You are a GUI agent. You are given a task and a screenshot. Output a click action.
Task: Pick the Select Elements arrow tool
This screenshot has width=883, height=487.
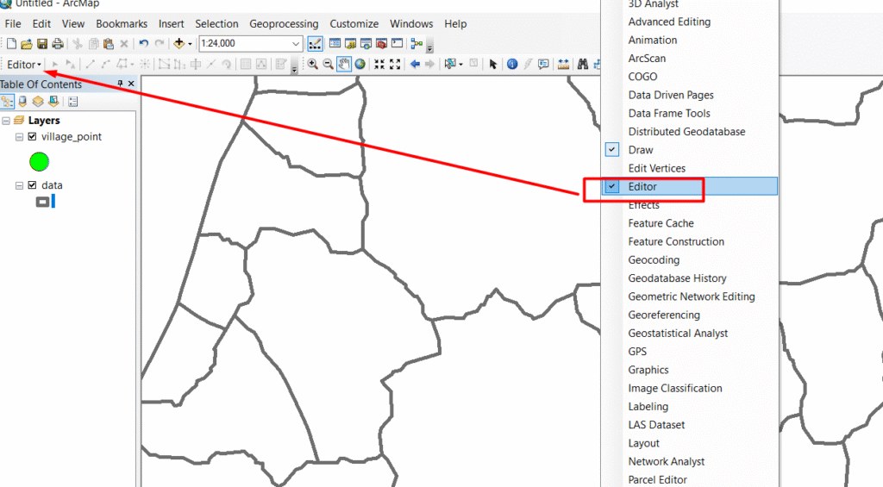pos(493,64)
